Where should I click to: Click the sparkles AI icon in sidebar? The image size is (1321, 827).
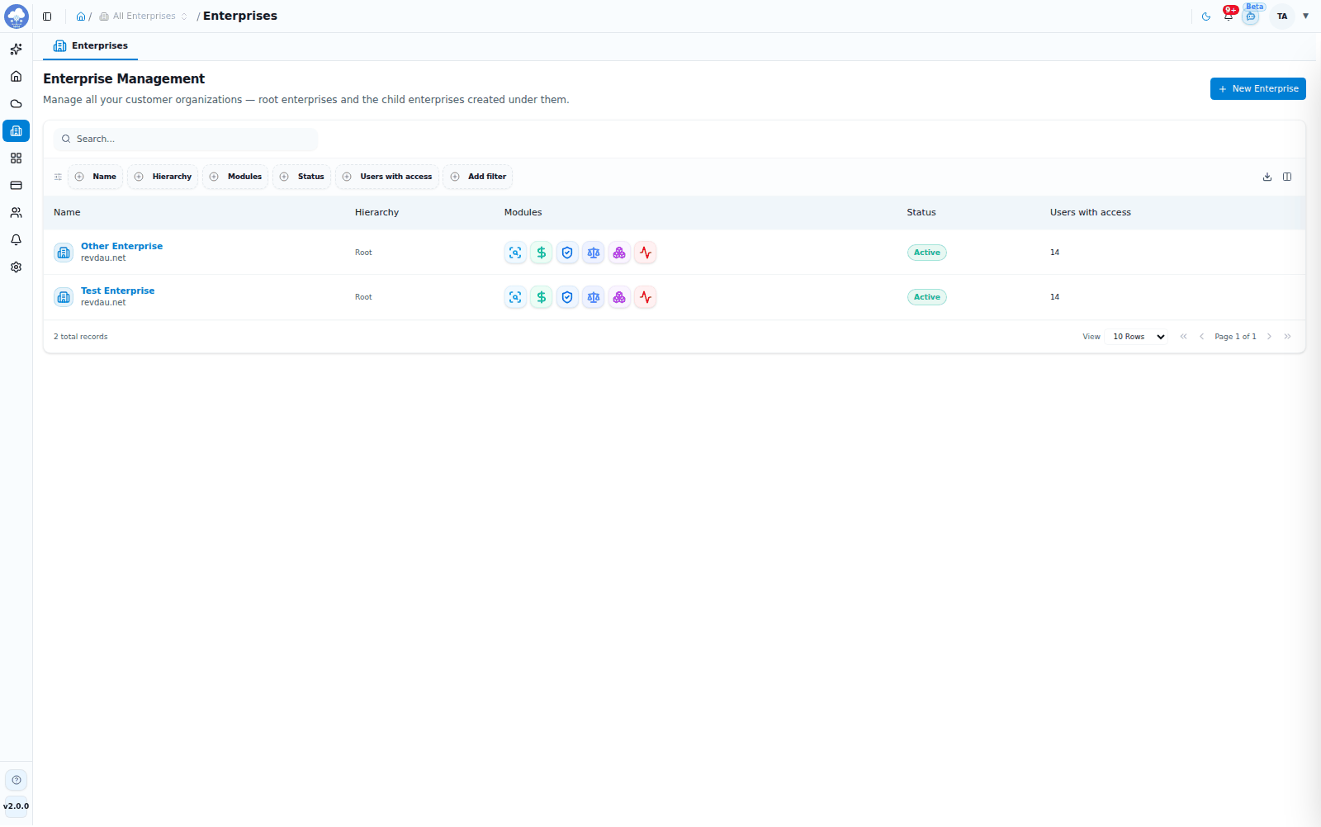(x=16, y=50)
